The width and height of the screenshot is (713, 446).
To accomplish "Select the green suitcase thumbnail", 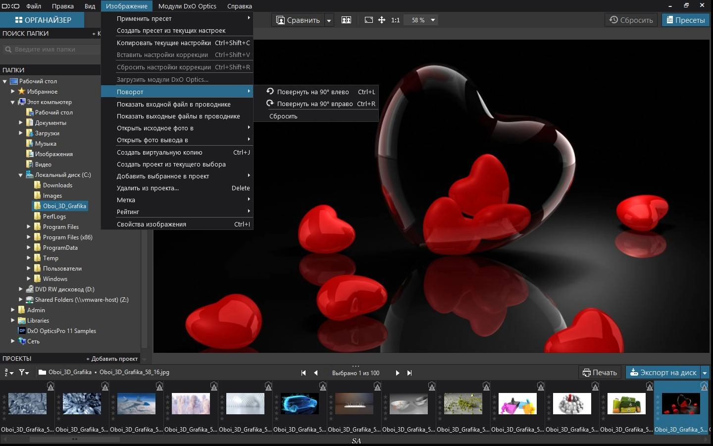I will click(x=626, y=403).
